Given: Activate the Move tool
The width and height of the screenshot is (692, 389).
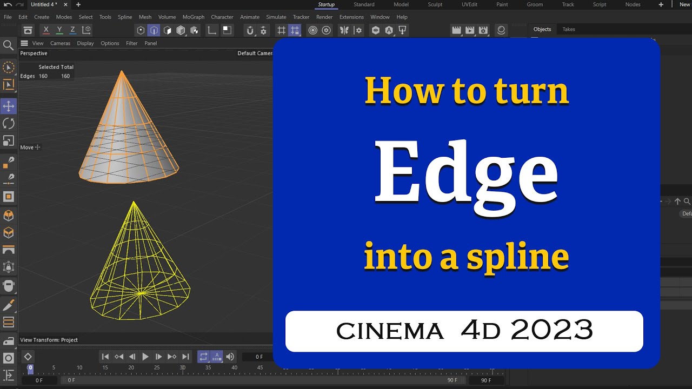Looking at the screenshot, I should (x=8, y=106).
